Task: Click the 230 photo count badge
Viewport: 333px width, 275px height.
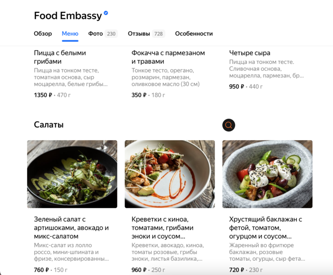Action: coord(111,34)
